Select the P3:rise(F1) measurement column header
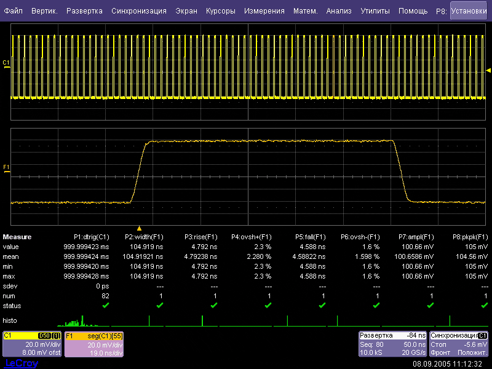This screenshot has width=492, height=369. point(201,237)
